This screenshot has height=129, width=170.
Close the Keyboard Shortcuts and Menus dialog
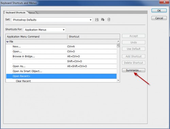pos(164,2)
